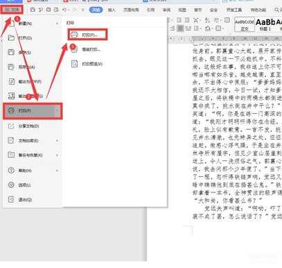Click the print icon in quick access toolbar

pos(49,10)
